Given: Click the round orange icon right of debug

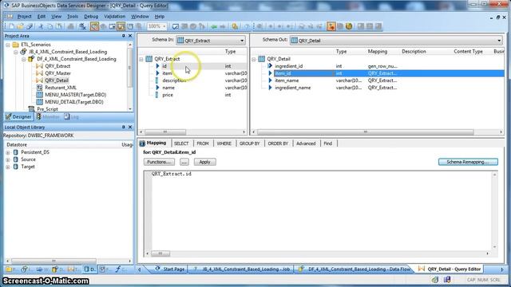Looking at the screenshot, I should [349, 26].
